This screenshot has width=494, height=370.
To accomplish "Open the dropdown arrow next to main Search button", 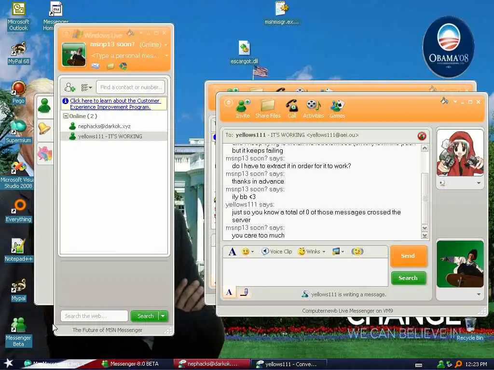I will 163,316.
